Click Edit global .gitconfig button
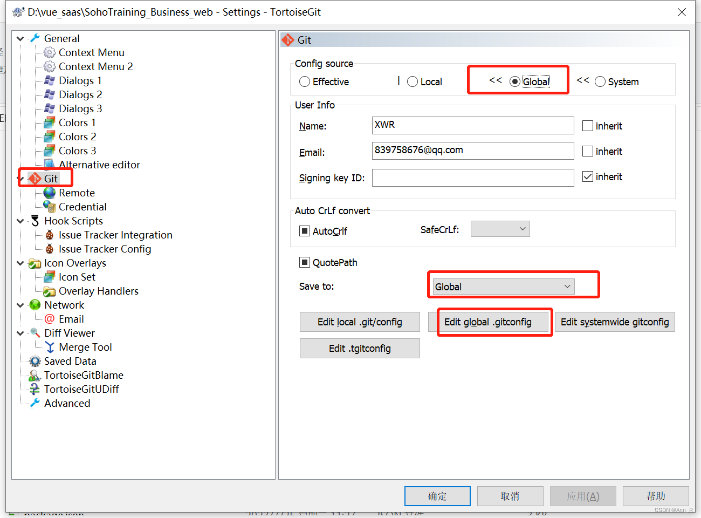 pyautogui.click(x=488, y=322)
